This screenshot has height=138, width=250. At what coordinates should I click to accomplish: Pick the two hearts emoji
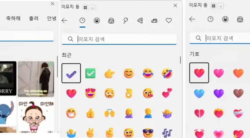pyautogui.click(x=167, y=93)
